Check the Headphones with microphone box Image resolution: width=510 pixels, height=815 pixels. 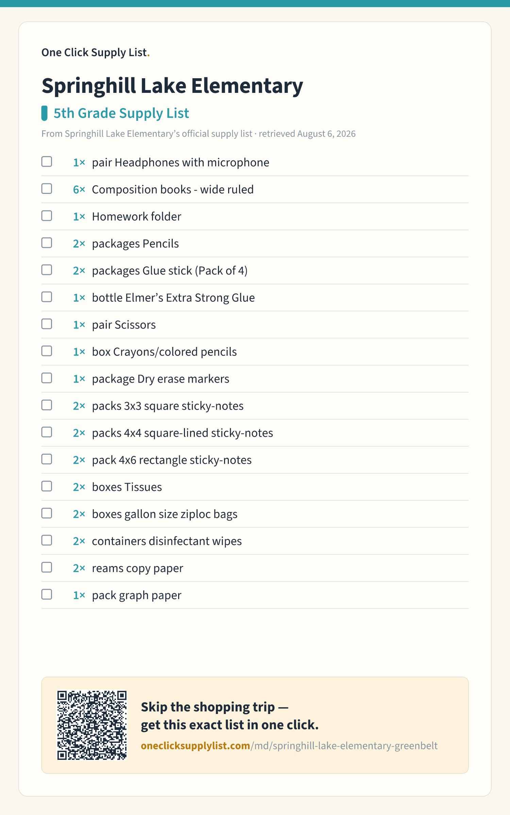[47, 162]
